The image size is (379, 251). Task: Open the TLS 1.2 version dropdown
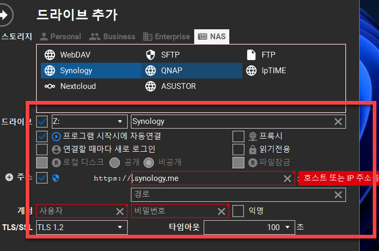[82, 227]
